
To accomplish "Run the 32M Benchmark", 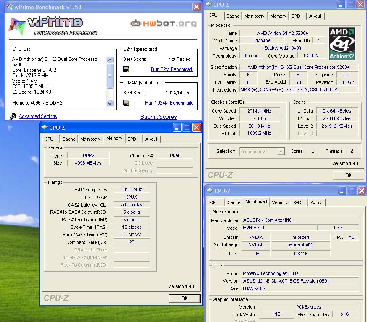I will click(x=172, y=69).
